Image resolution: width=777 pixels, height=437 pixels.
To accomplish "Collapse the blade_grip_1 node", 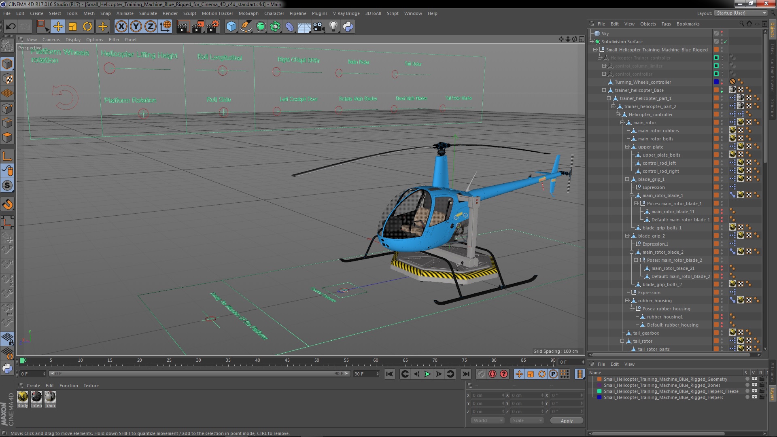I will [627, 179].
